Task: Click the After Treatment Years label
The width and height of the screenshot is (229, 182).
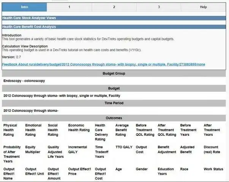Action: pyautogui.click(x=212, y=130)
